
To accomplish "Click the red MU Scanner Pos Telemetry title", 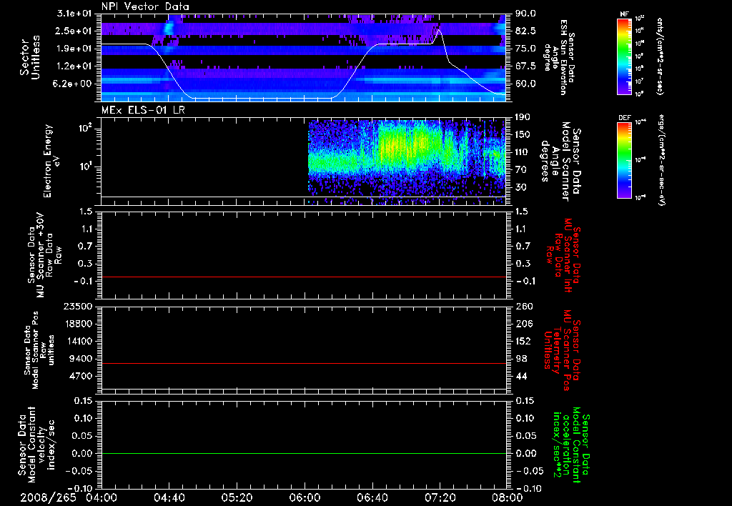I will pyautogui.click(x=562, y=350).
